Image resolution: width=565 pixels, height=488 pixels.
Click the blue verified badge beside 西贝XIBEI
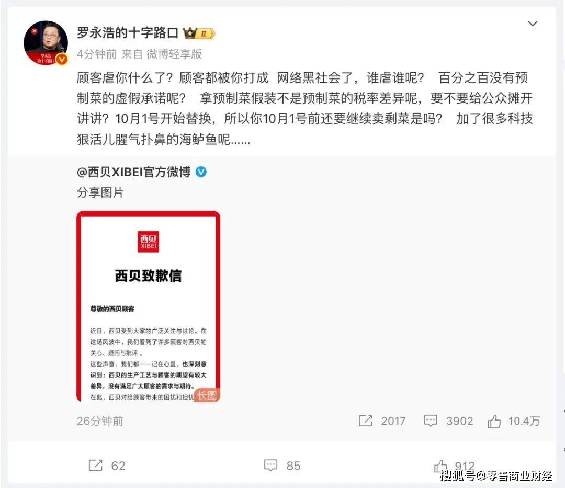[x=201, y=172]
